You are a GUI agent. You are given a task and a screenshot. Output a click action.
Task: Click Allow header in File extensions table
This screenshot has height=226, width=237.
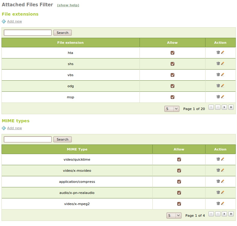172,43
